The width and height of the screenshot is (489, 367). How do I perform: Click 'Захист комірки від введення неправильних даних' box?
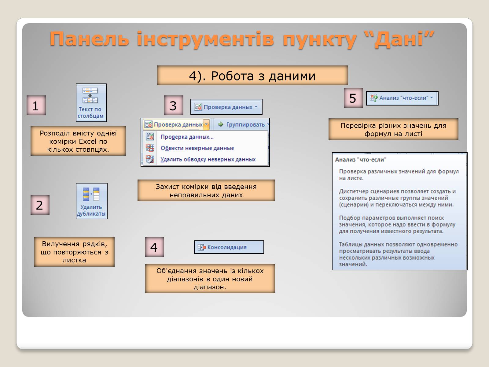click(x=206, y=190)
